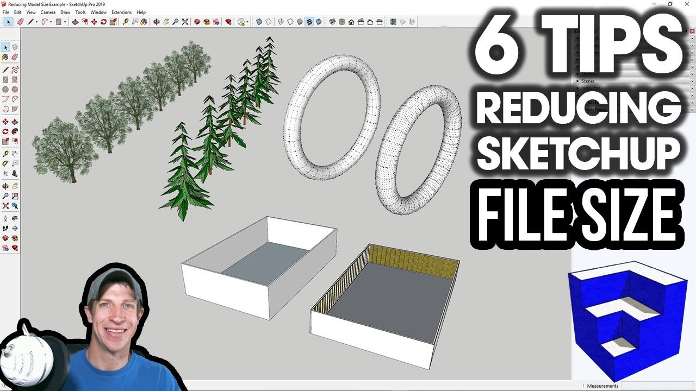Select the Polygon tool
Viewport: 696px width, 391px height.
(x=15, y=89)
